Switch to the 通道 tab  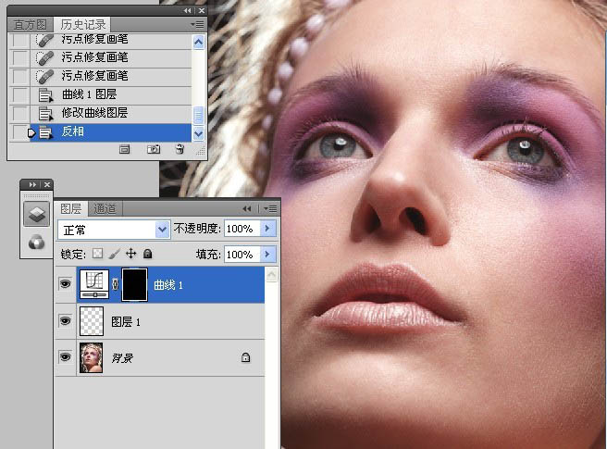[105, 209]
